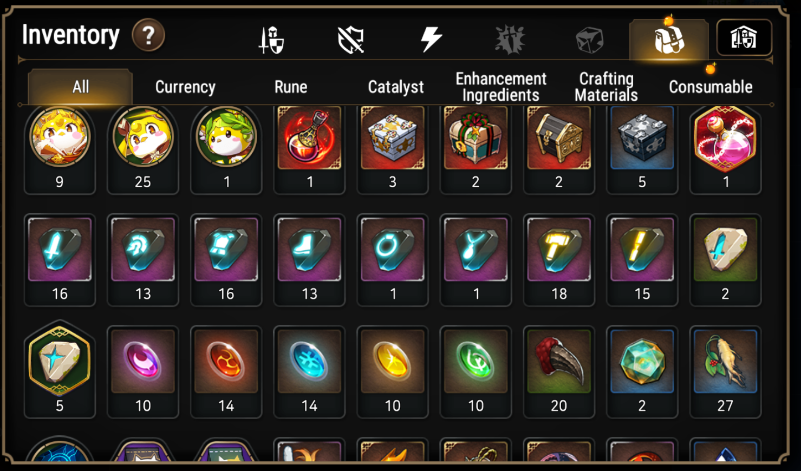
Task: Open the Inventory help question mark
Action: click(x=148, y=36)
